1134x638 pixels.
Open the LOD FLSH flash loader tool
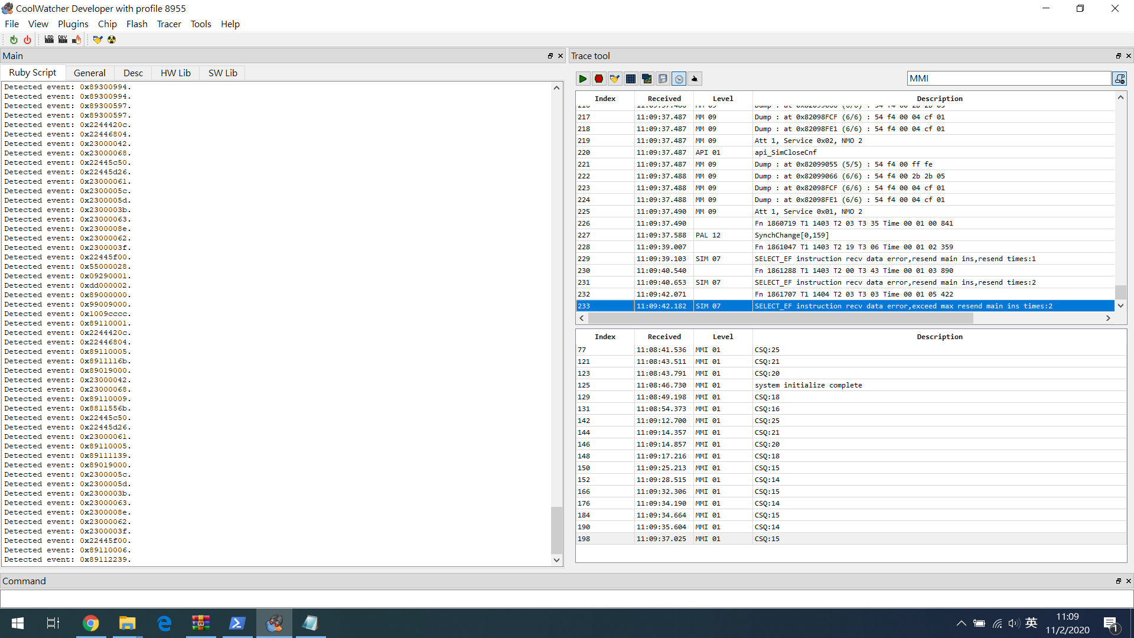(x=49, y=40)
